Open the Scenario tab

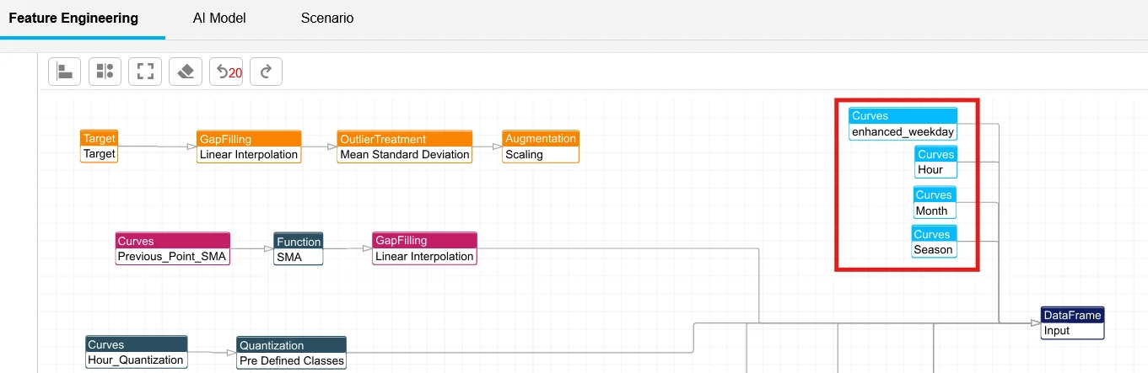tap(327, 18)
